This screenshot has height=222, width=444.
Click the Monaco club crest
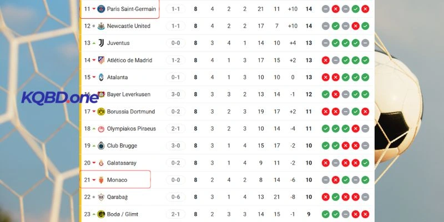pos(101,180)
